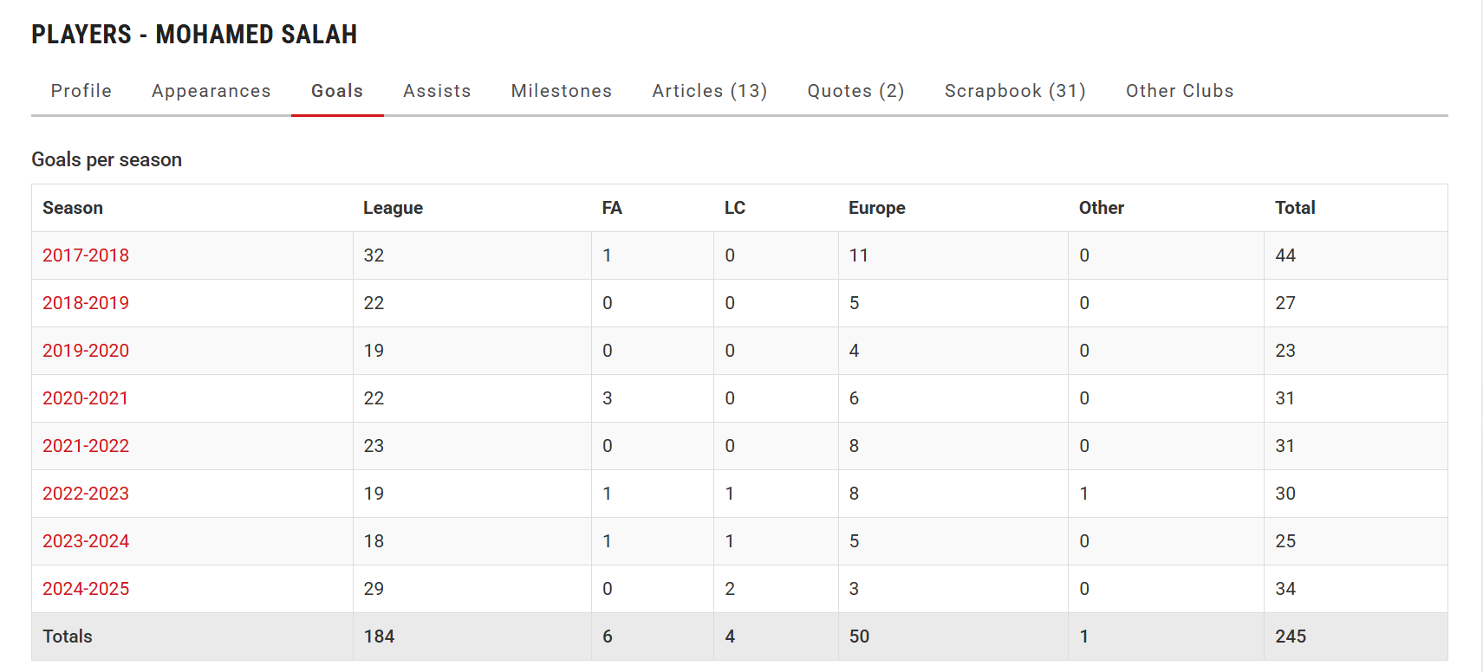Visit the 2021-2022 season page
This screenshot has width=1483, height=672.
(86, 446)
